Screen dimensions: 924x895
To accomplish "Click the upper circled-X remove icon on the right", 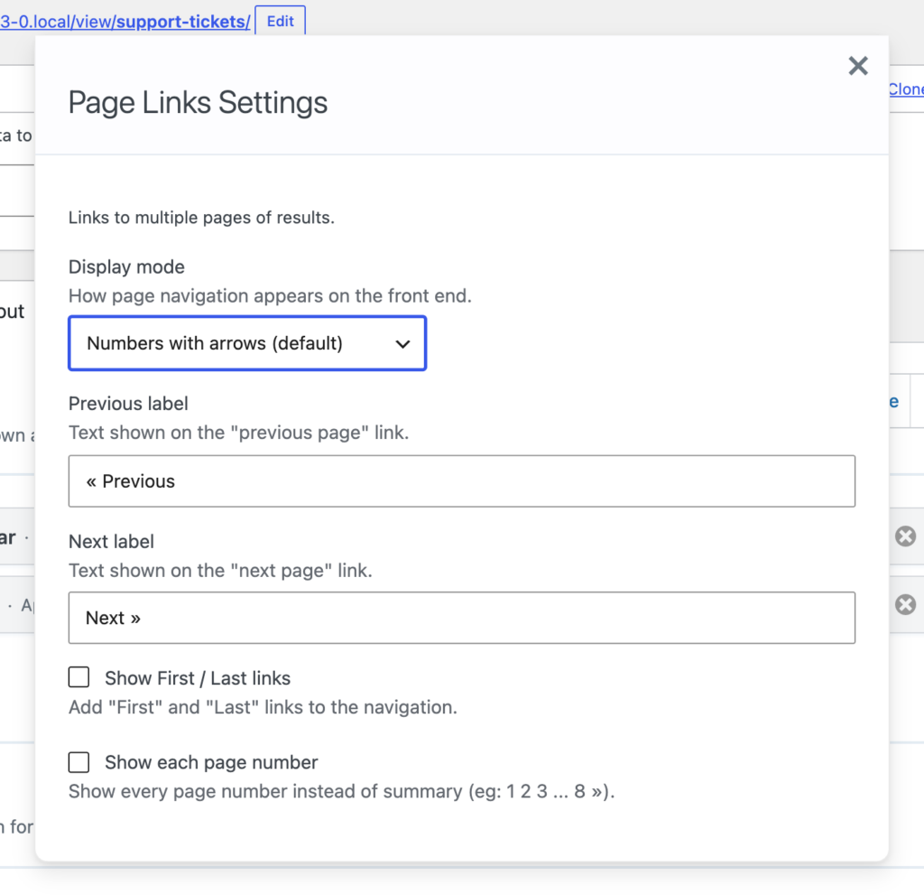I will (x=905, y=536).
